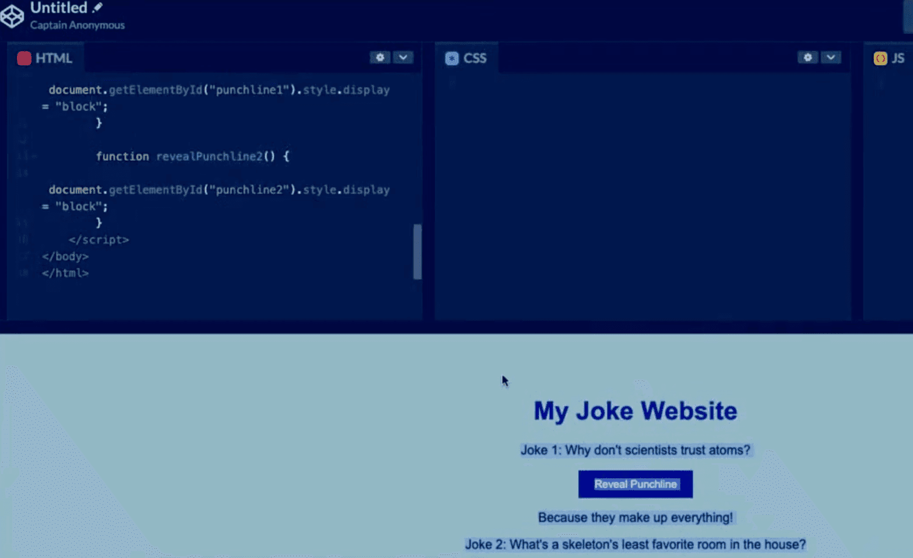The image size is (913, 558).
Task: Click the CodePen logo icon
Action: pyautogui.click(x=12, y=16)
